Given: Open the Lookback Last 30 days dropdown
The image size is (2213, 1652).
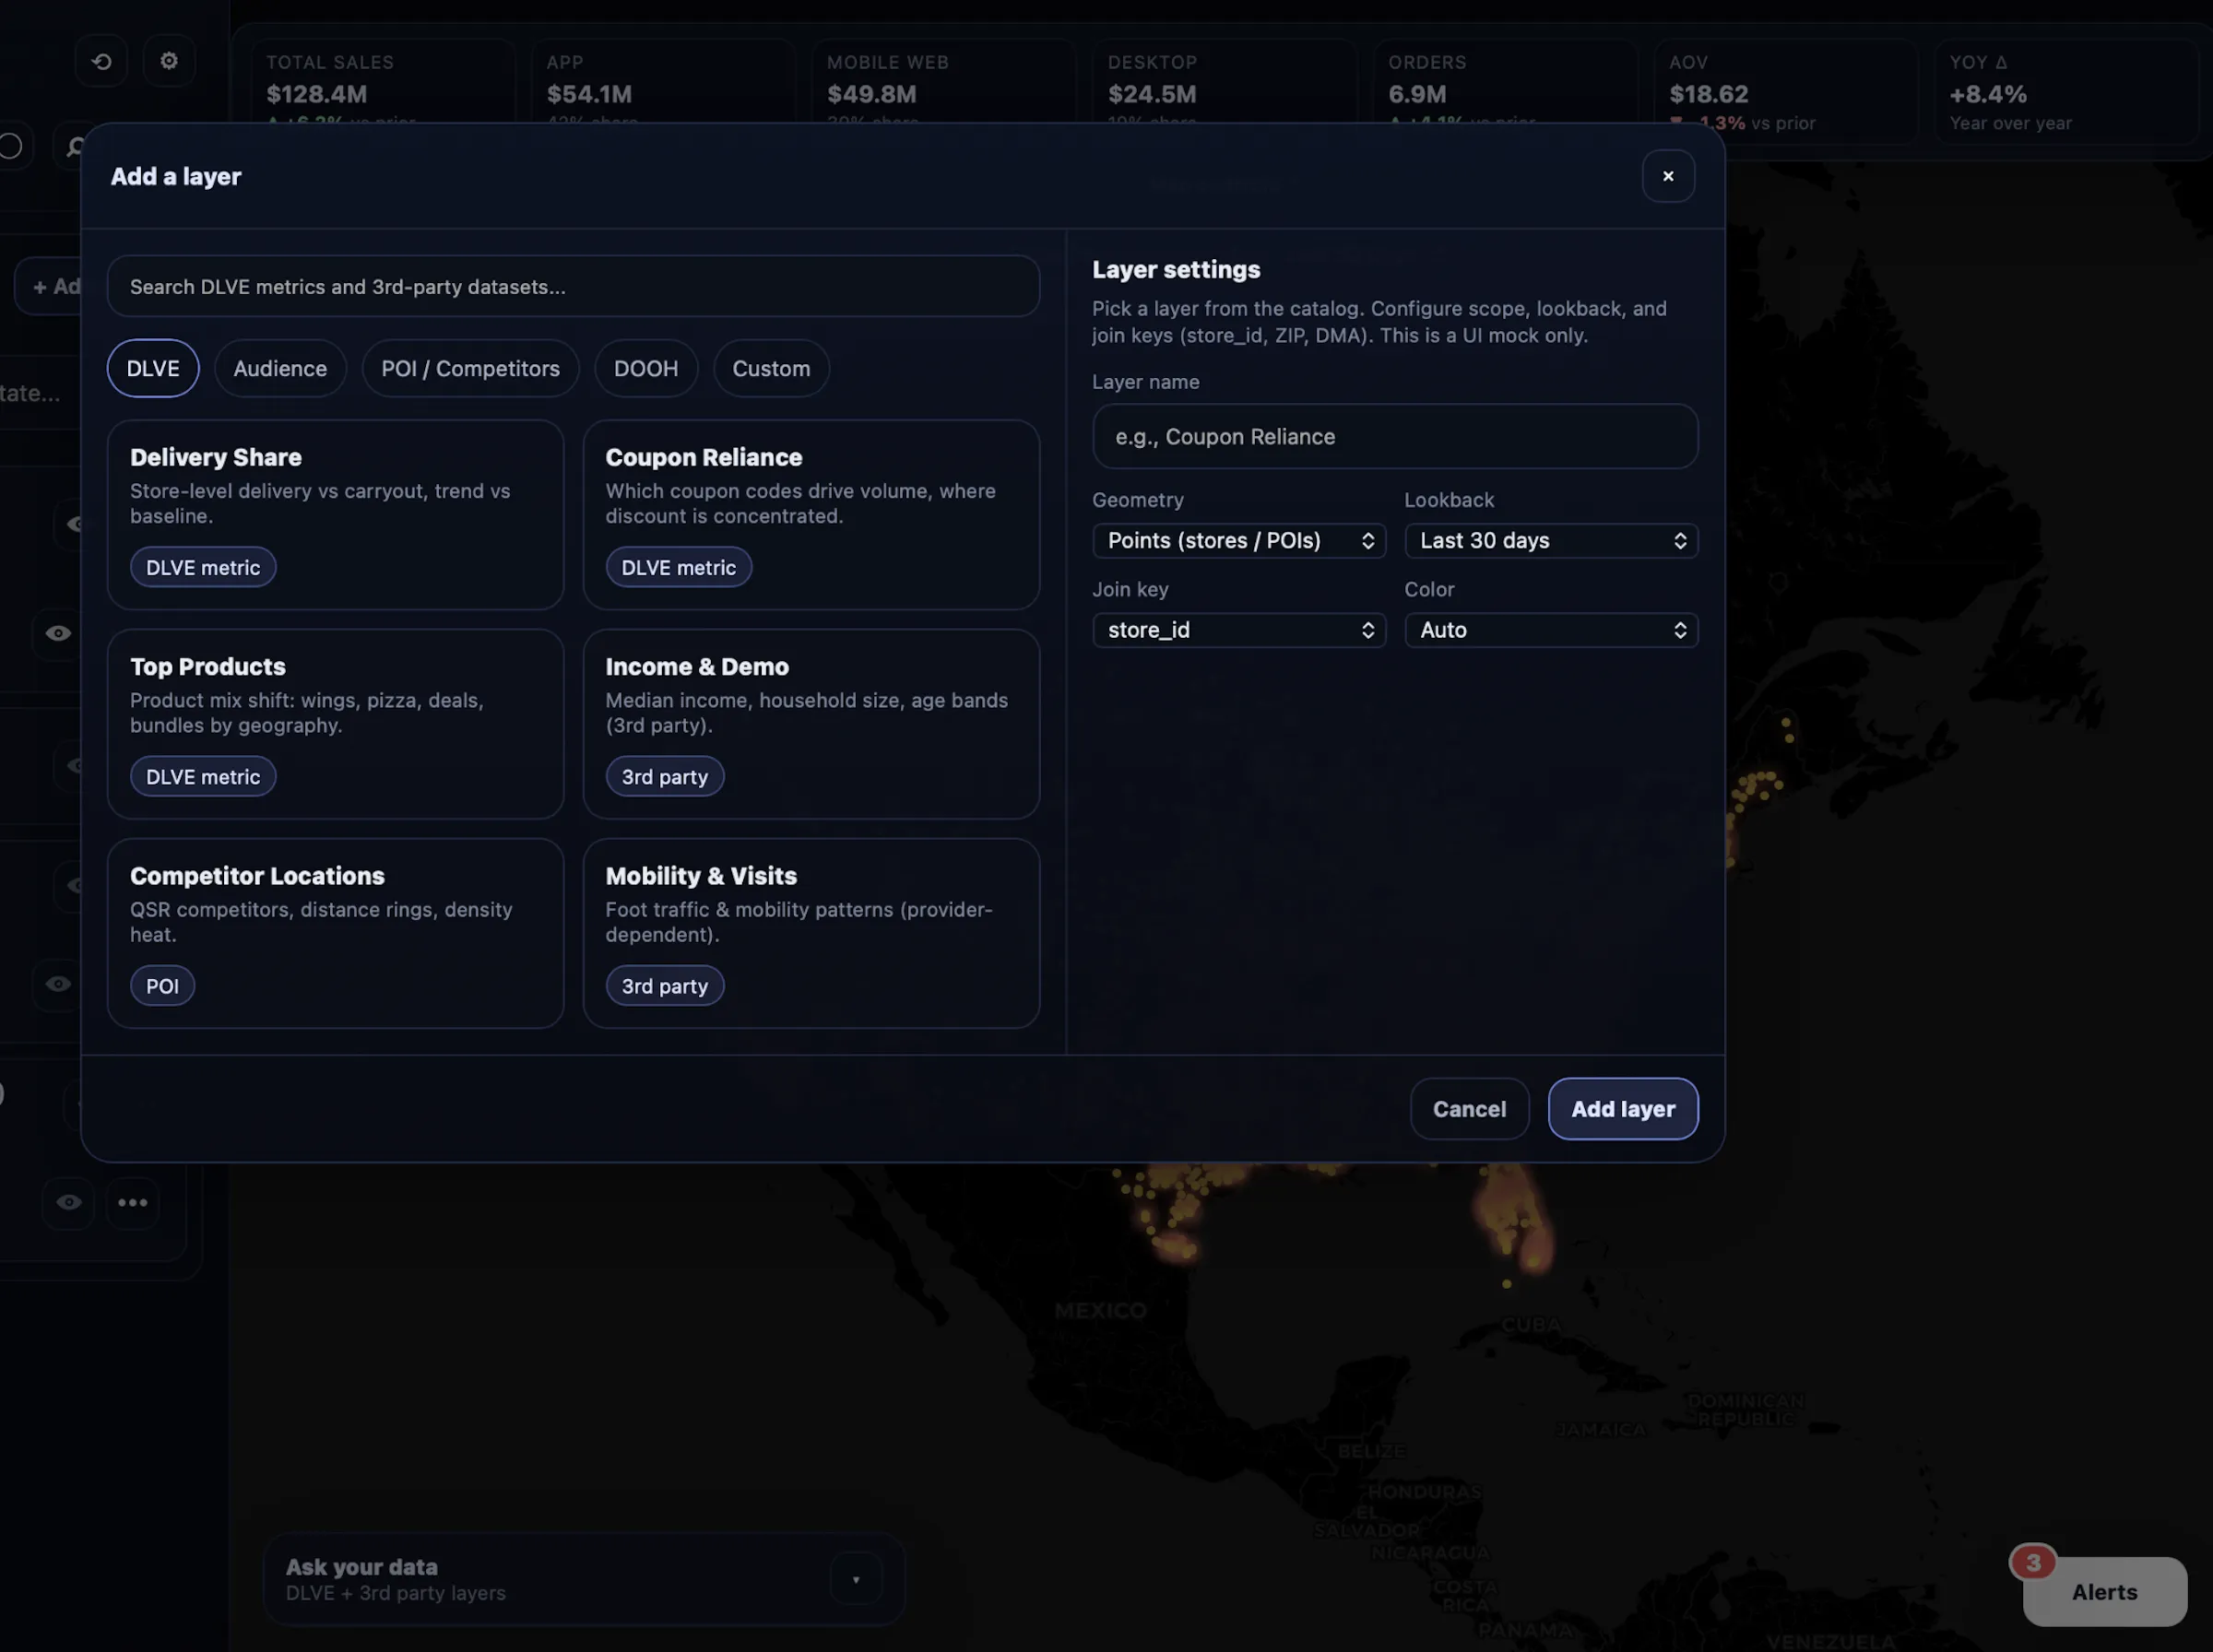Looking at the screenshot, I should 1550,540.
